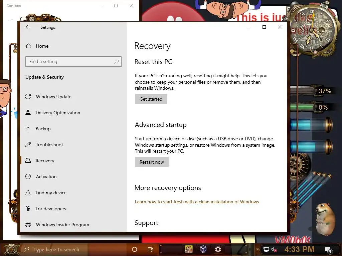Maximize the Settings window
The image size is (342, 256).
264,27
